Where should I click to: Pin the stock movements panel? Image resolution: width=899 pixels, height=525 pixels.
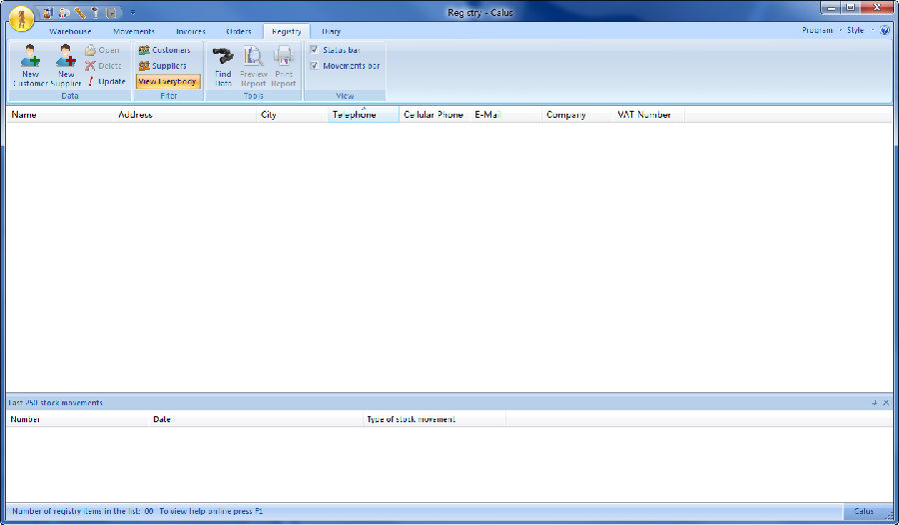point(874,403)
